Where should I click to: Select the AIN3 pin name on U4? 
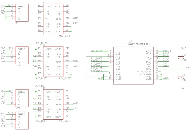tap(118, 59)
